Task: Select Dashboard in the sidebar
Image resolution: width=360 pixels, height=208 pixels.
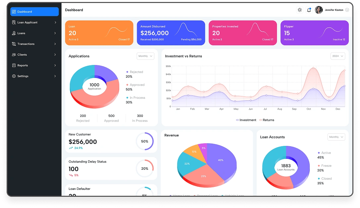Action: tap(34, 12)
